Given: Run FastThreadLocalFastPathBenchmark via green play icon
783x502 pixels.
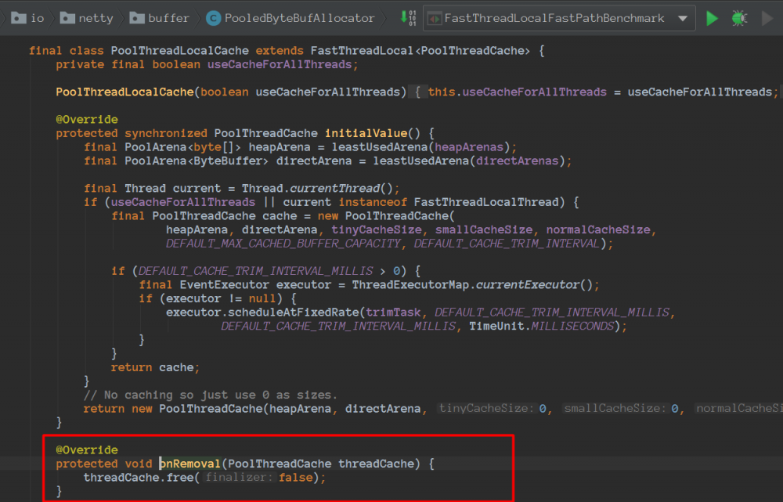Looking at the screenshot, I should [712, 18].
